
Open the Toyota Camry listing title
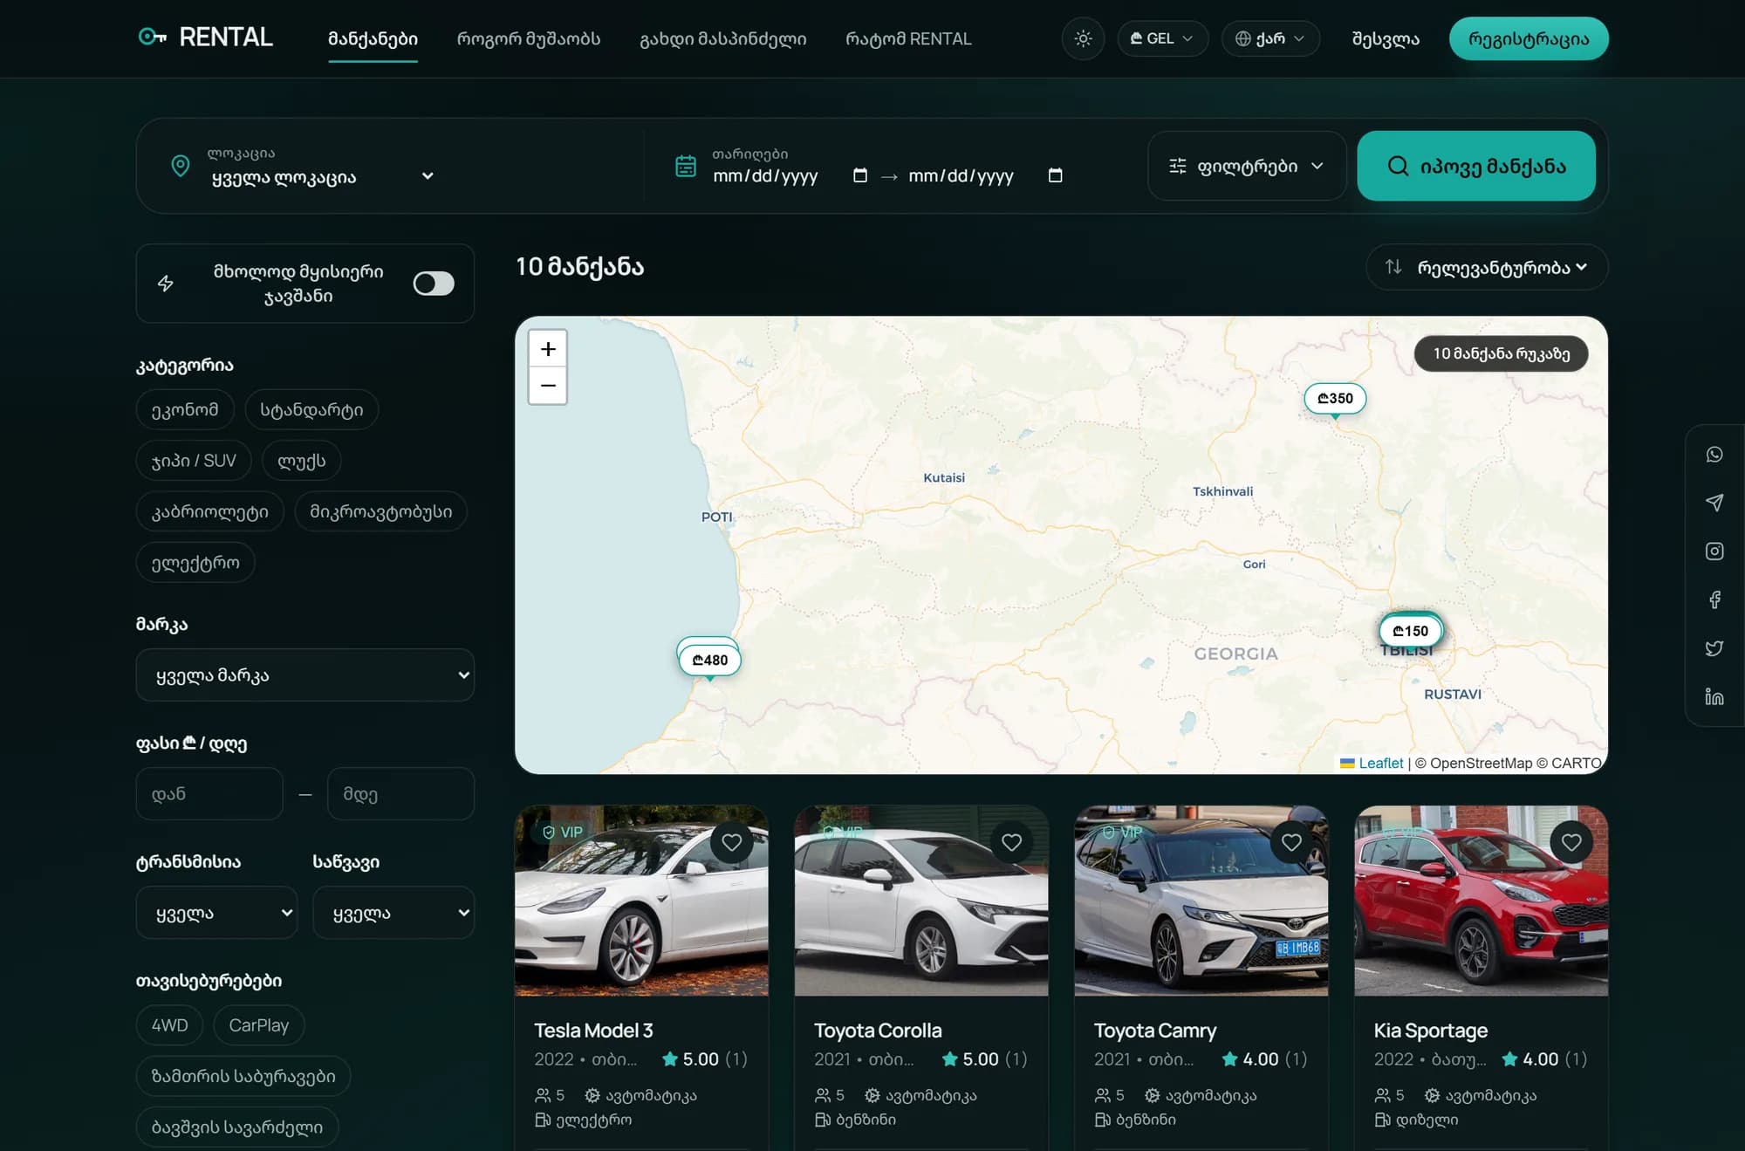tap(1155, 1031)
